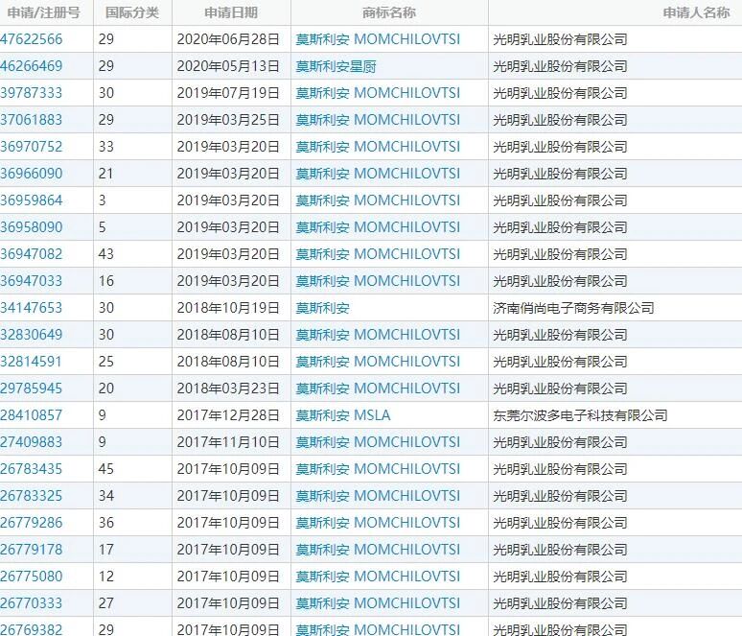Open trademark name in row 26775080
This screenshot has width=742, height=636.
tap(378, 577)
